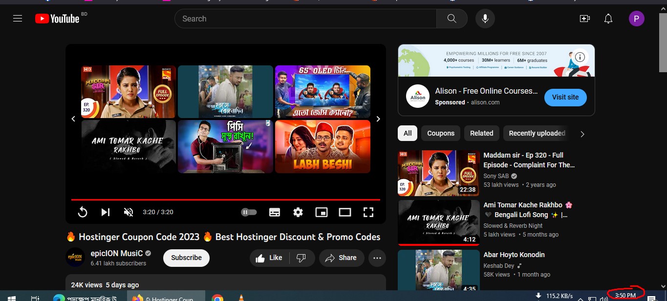Toggle subtitles with the captions icon
Image resolution: width=667 pixels, height=301 pixels.
pos(275,212)
